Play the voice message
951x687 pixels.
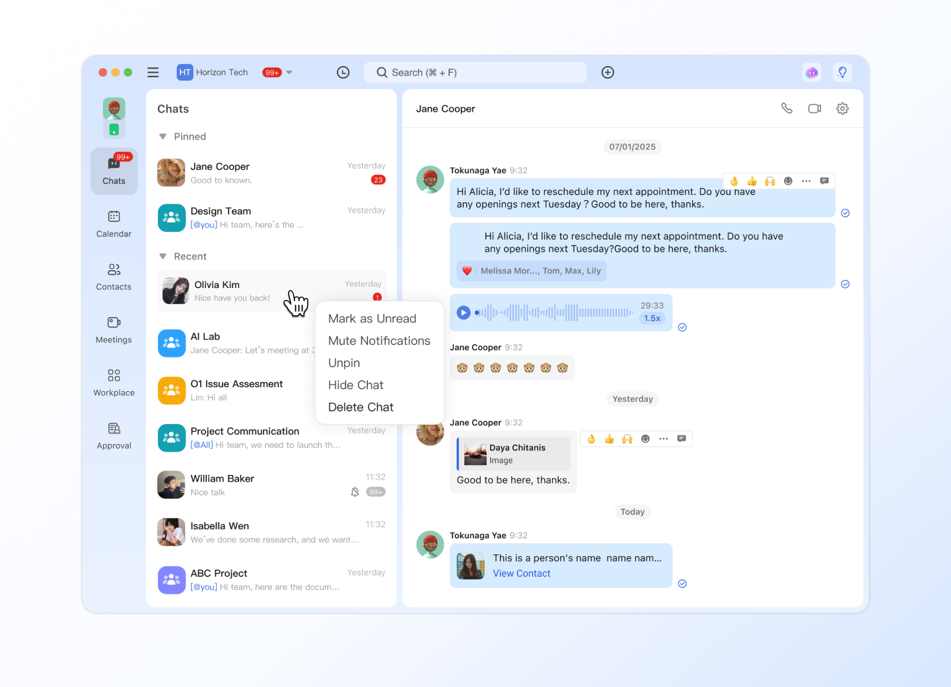[x=464, y=312]
